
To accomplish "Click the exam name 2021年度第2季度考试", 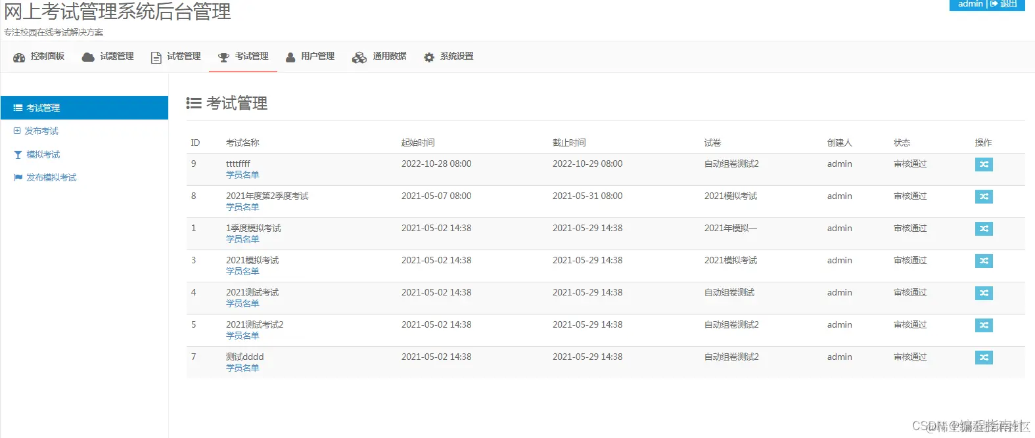I will point(267,196).
